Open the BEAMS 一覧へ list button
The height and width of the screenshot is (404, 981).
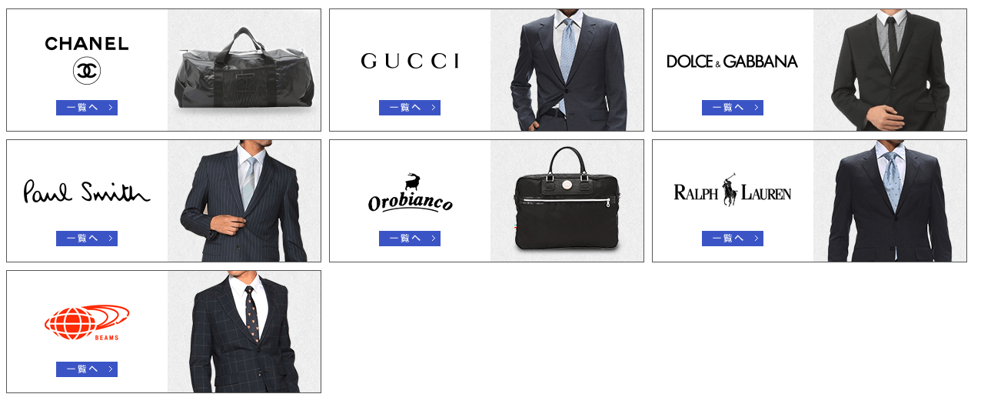click(x=87, y=369)
